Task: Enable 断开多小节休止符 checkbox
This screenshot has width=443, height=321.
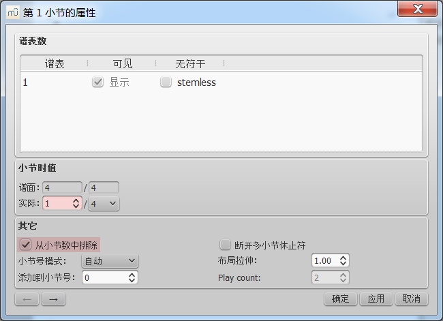Action: pyautogui.click(x=225, y=245)
